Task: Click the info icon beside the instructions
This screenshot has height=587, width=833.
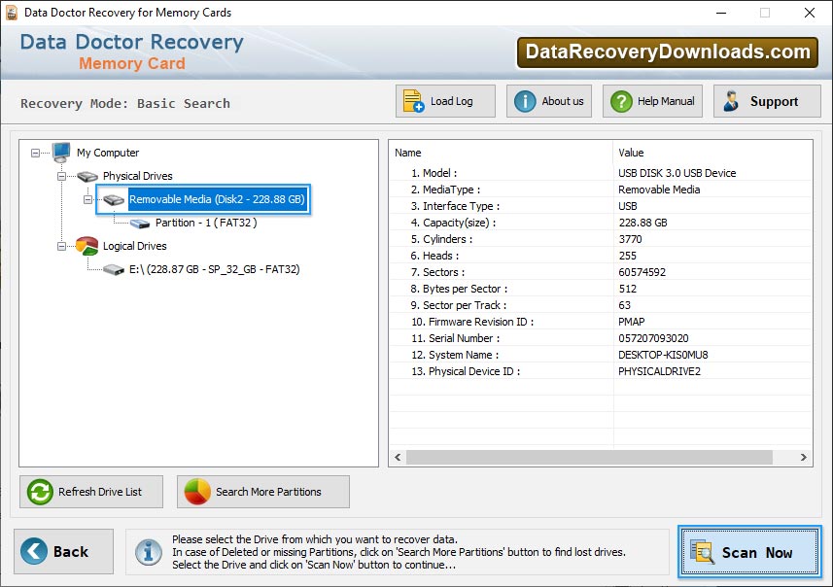Action: [149, 552]
